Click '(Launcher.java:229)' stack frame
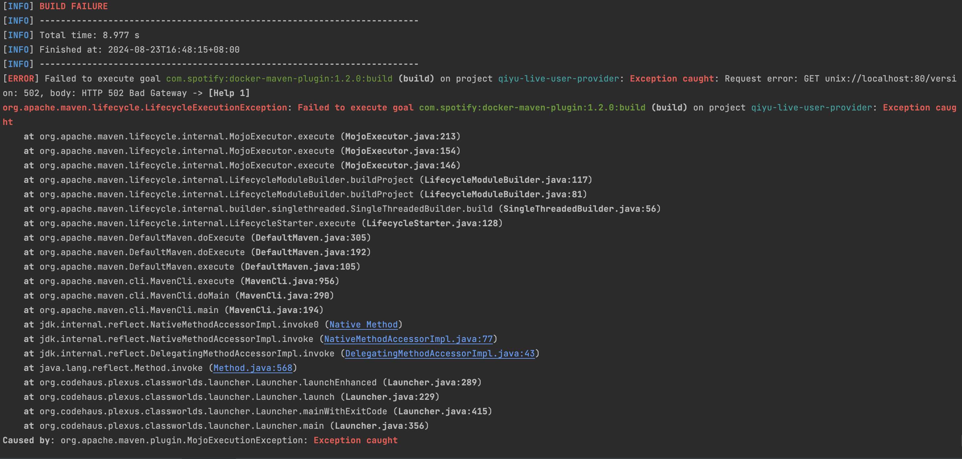This screenshot has width=962, height=459. (x=390, y=397)
